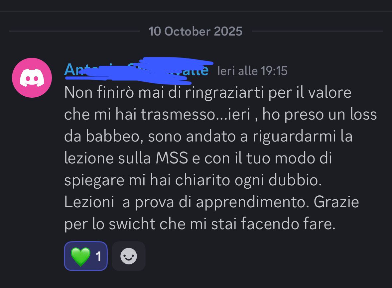
Task: Select the green heart emoji icon
Action: click(x=80, y=256)
